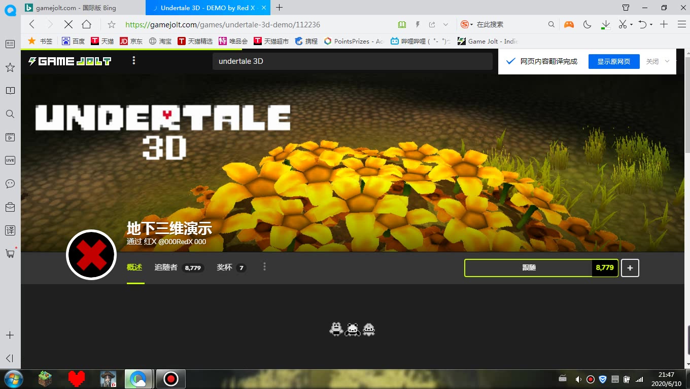Open the 哔哩哔哩 bookmark
This screenshot has width=690, height=389.
click(421, 41)
